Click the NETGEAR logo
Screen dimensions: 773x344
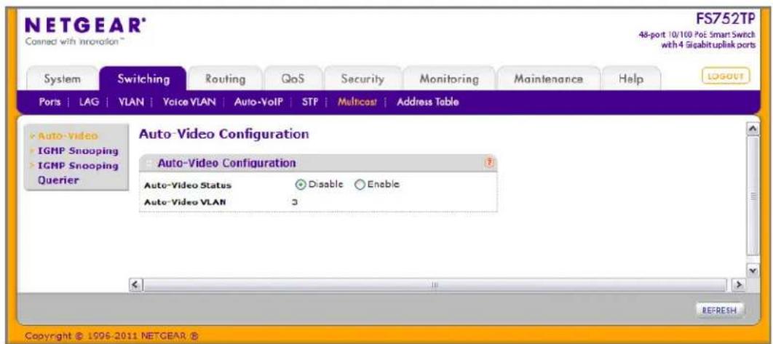coord(85,25)
